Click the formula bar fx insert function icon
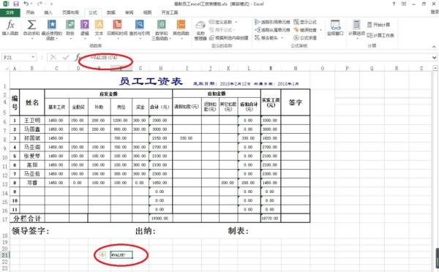The image size is (439, 272). (x=78, y=57)
